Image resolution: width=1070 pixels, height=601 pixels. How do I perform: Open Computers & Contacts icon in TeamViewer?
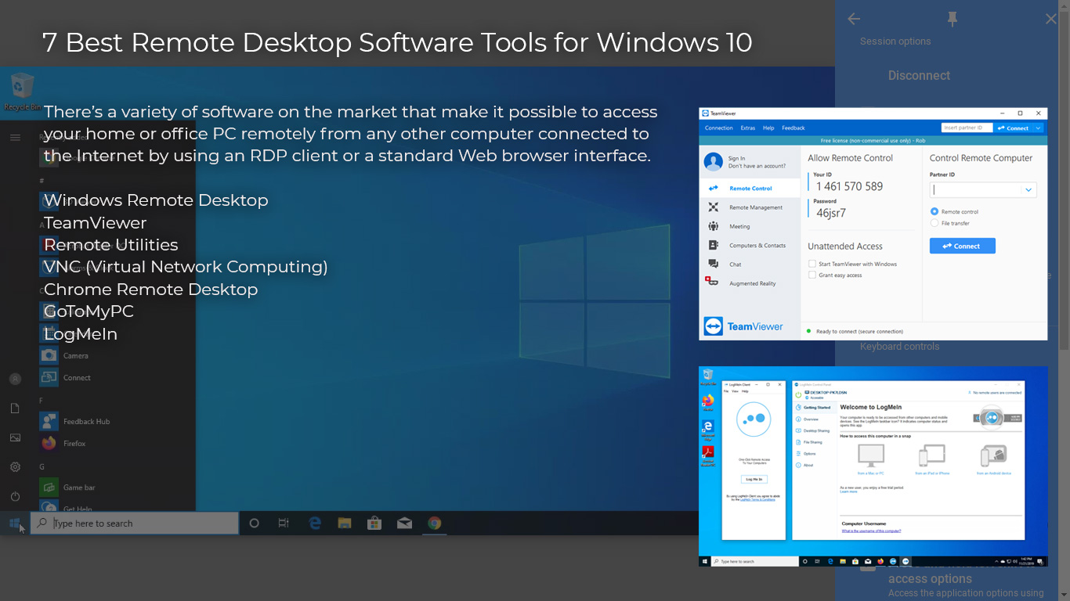coord(713,245)
